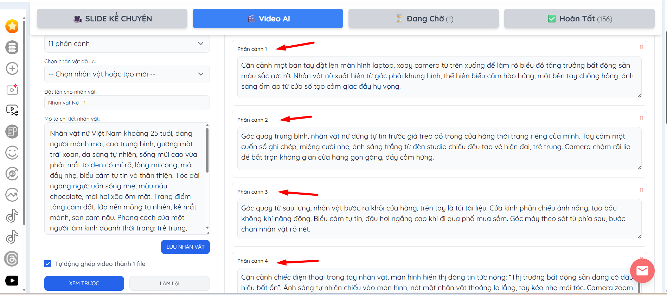Toggle 'Tự động ghép video thành 1 file' checkbox
The image size is (667, 295).
pyautogui.click(x=48, y=264)
